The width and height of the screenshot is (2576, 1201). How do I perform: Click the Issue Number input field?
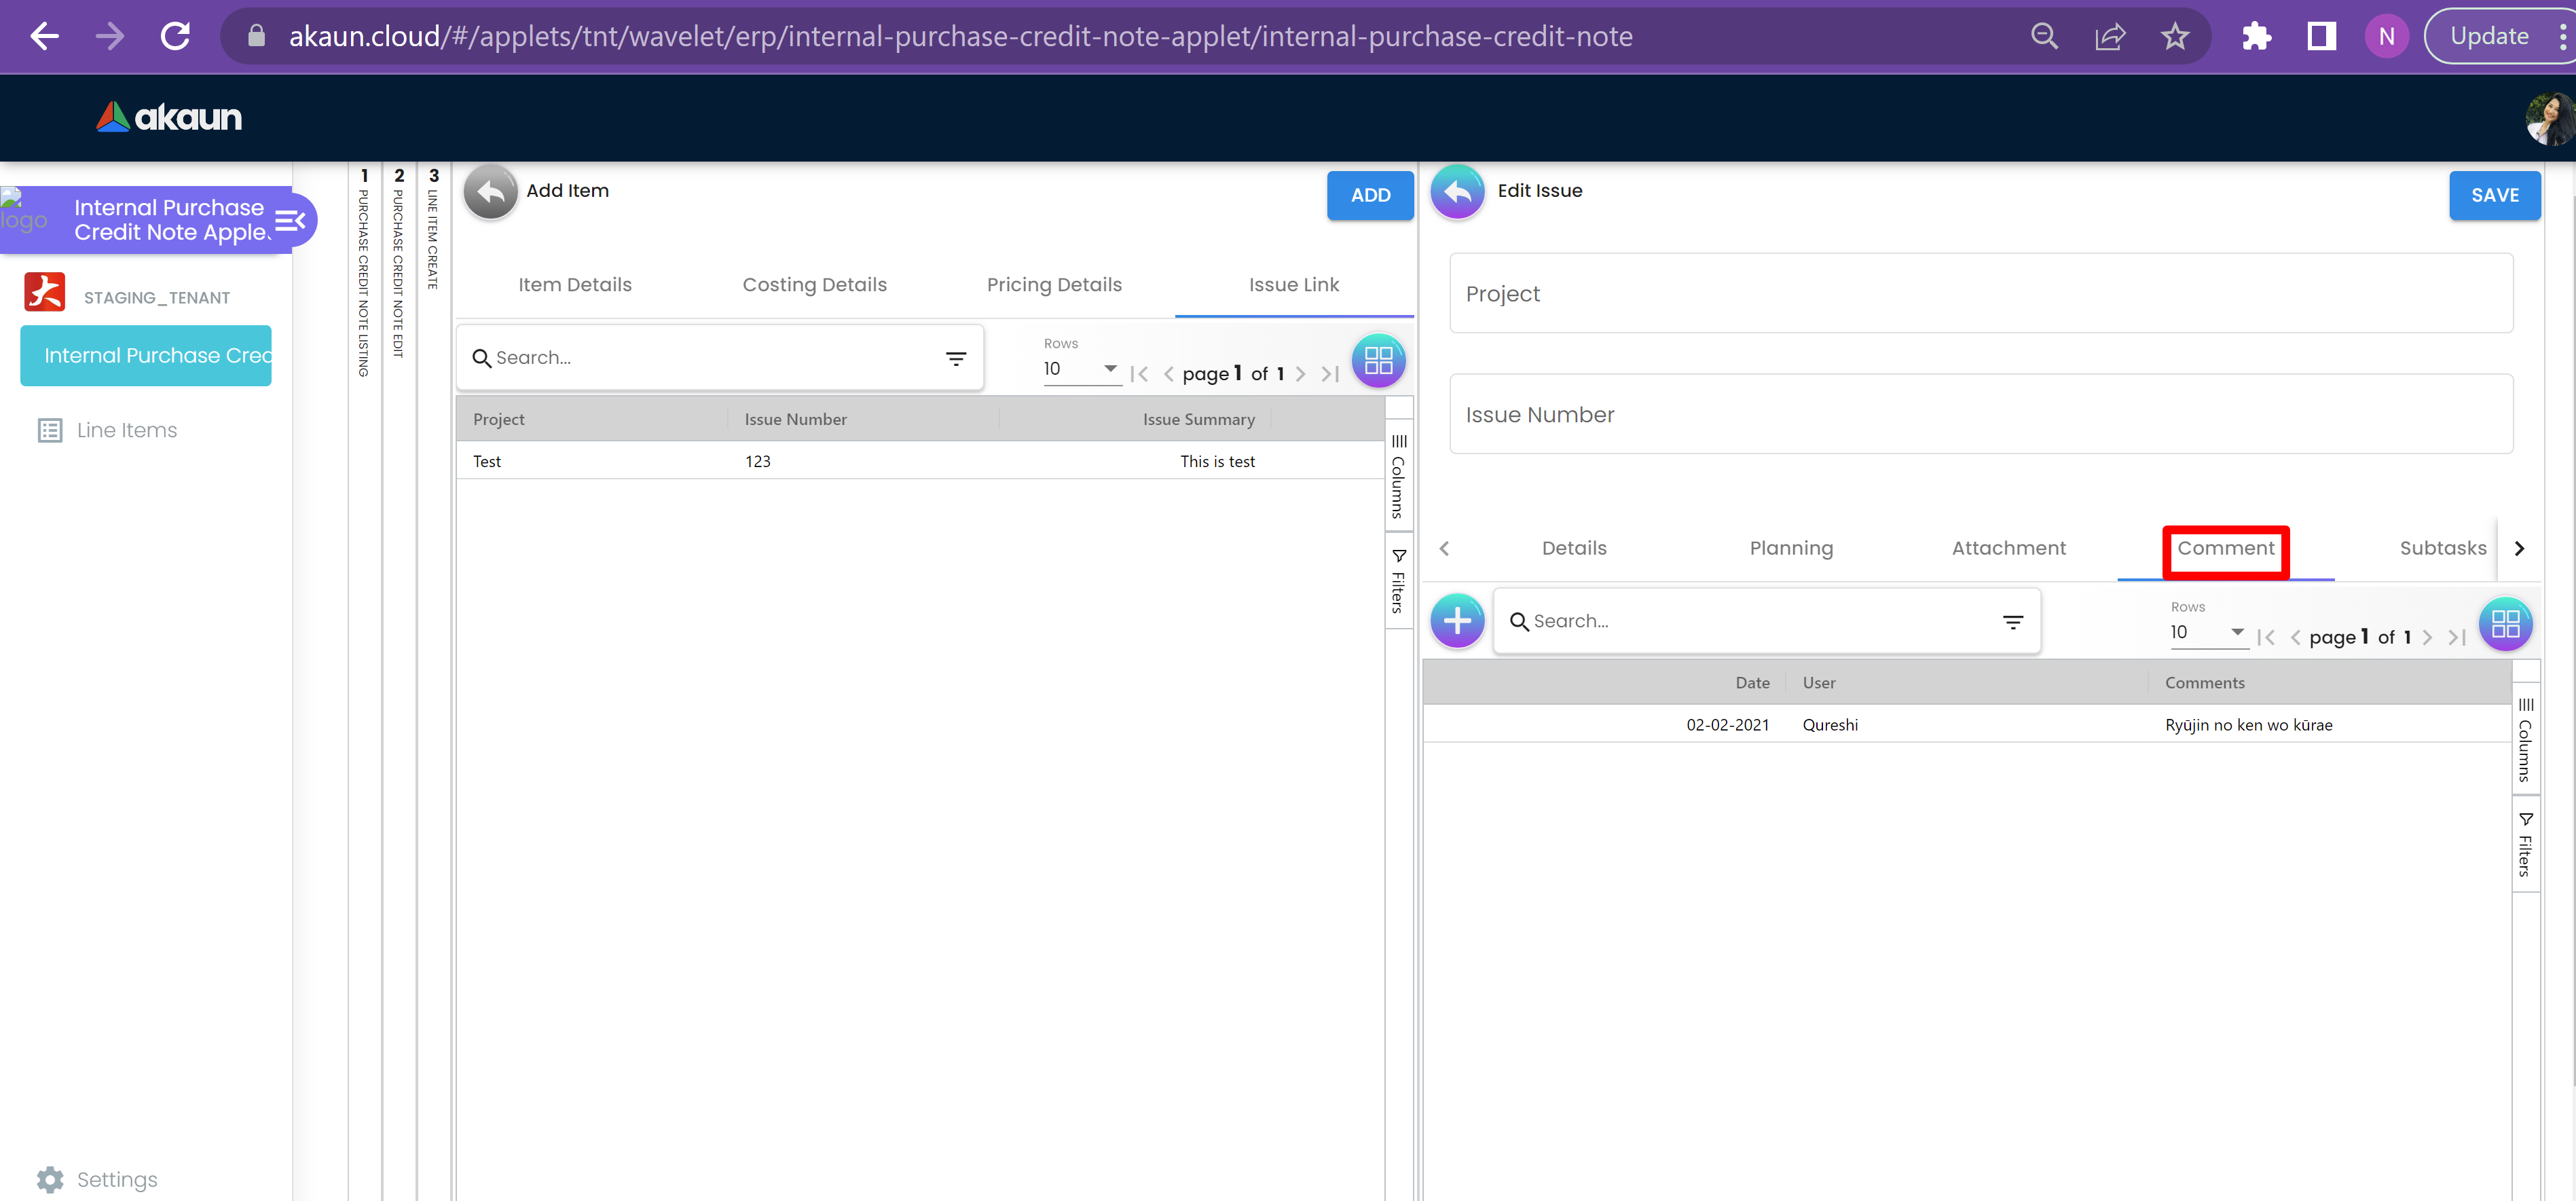[x=1980, y=415]
